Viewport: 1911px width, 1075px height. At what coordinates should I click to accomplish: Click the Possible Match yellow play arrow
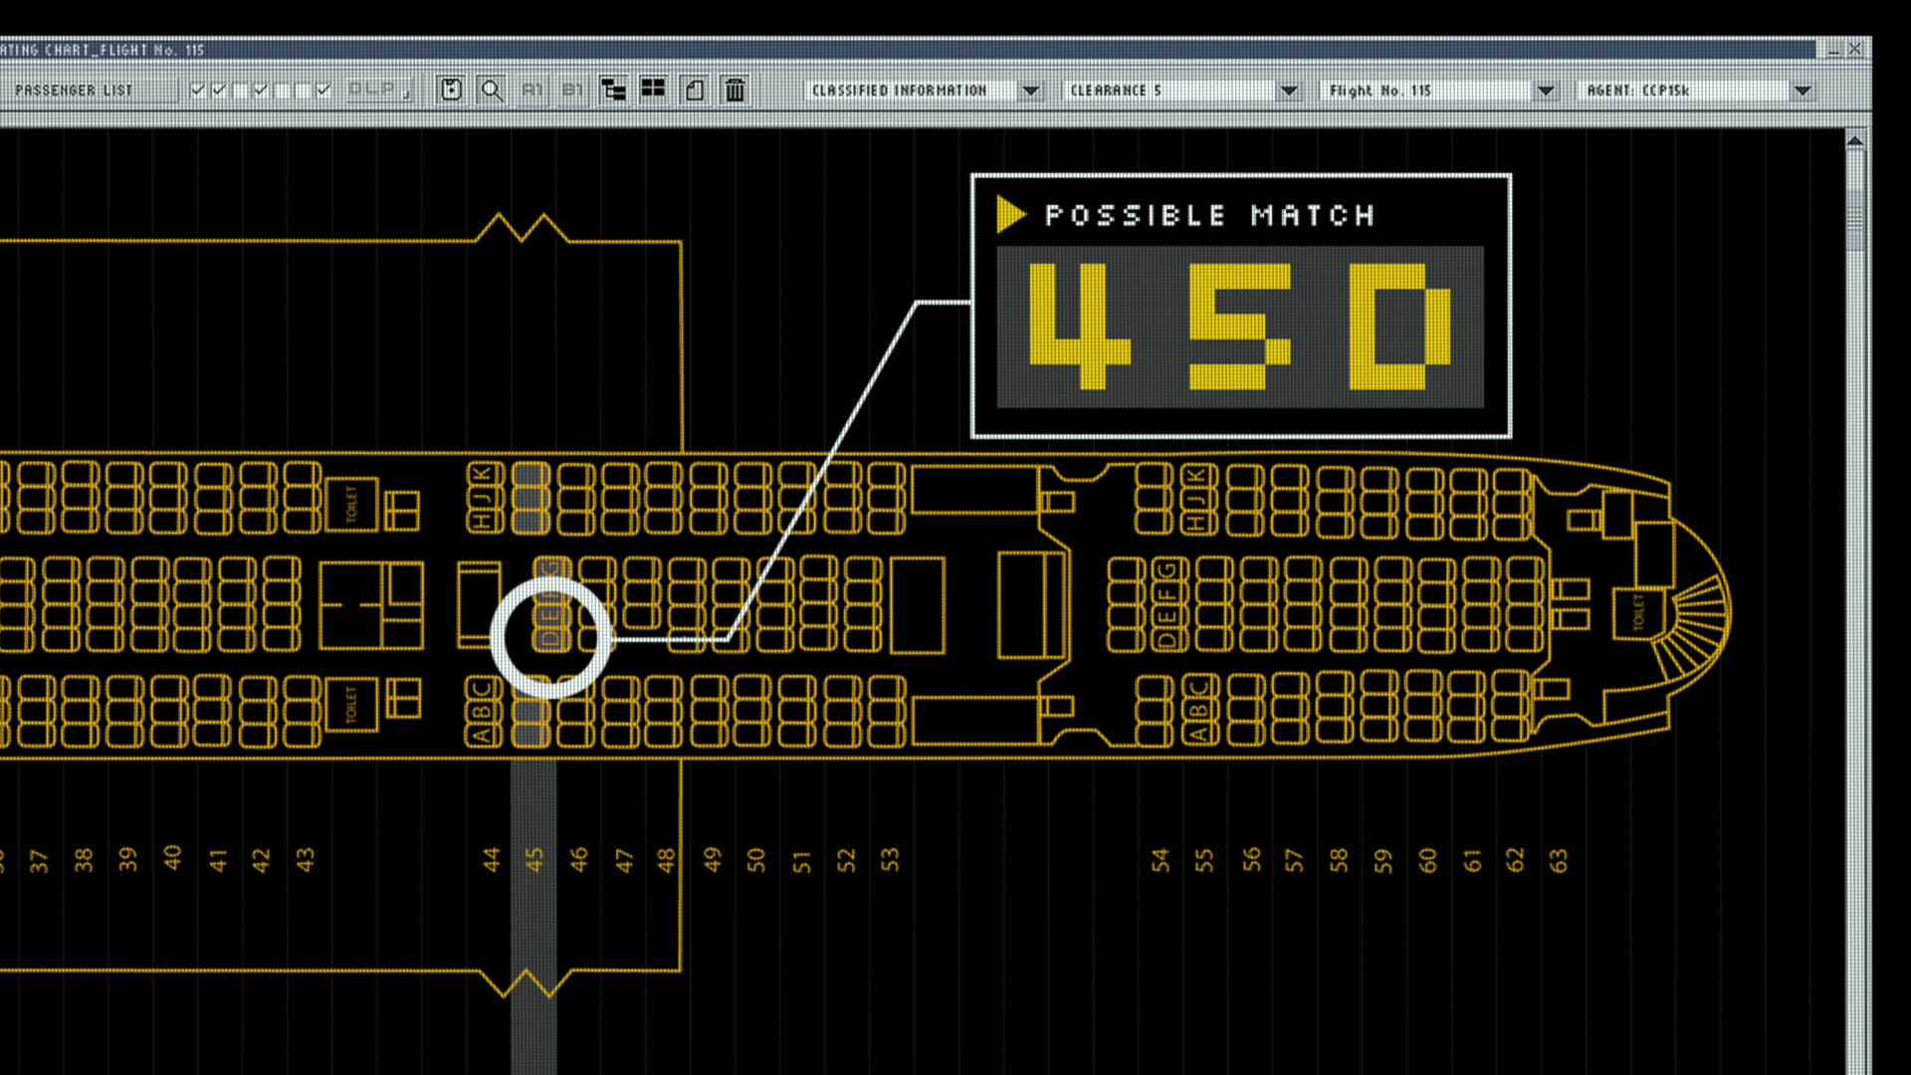tap(1010, 214)
